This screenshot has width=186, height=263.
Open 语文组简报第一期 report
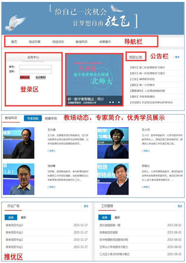click(x=110, y=225)
